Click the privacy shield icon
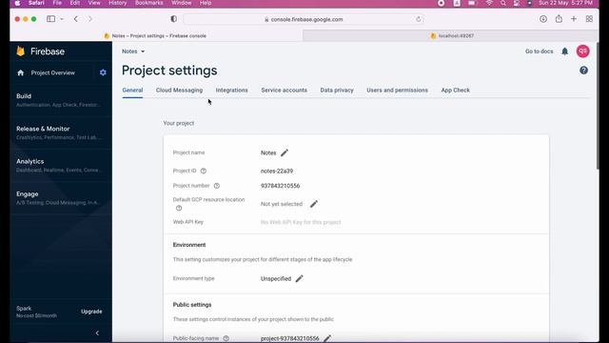 pyautogui.click(x=173, y=19)
